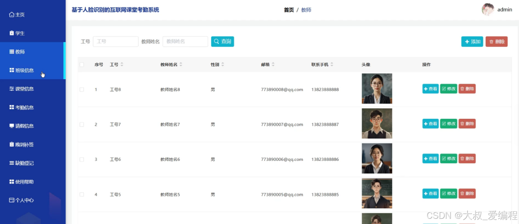Click the name cell 教师姓名6

pos(170,159)
